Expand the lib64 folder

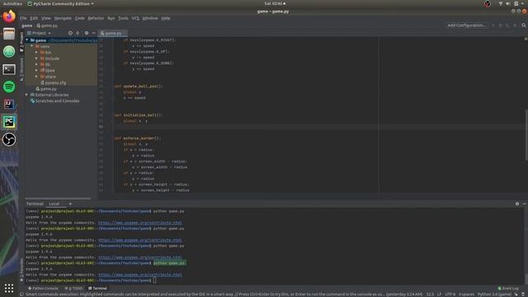click(36, 70)
